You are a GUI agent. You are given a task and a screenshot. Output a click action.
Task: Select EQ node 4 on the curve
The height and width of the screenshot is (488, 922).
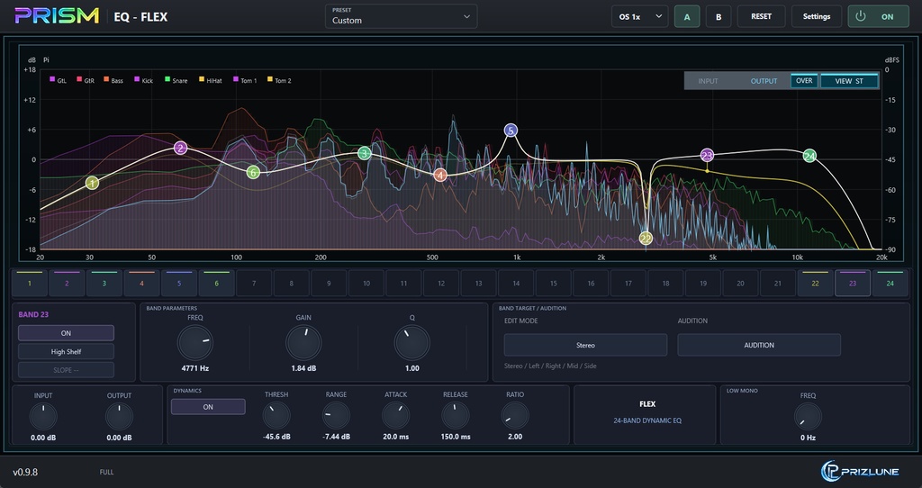439,175
